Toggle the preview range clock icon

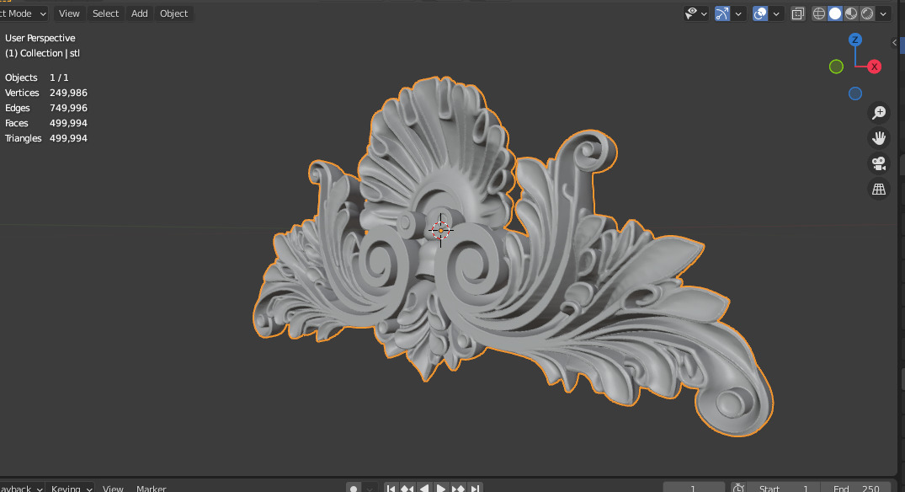coord(737,489)
